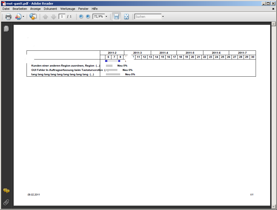Click the week 6 cell
Viewport: 277px width, 210px height.
pyautogui.click(x=108, y=57)
